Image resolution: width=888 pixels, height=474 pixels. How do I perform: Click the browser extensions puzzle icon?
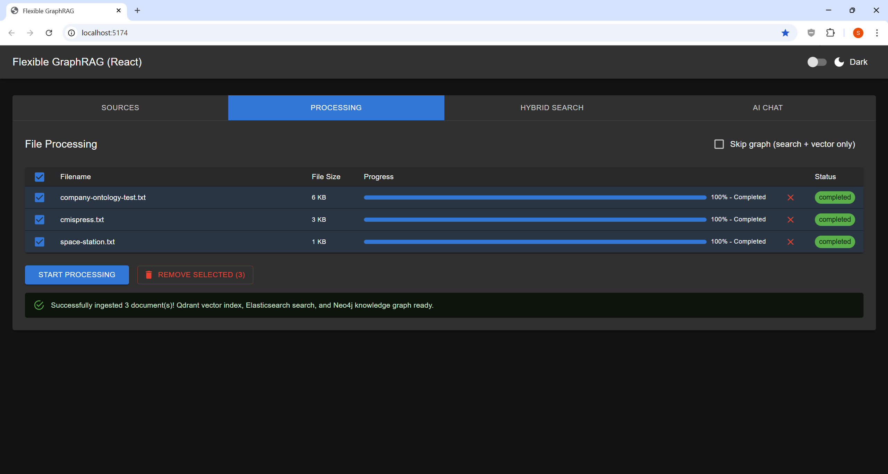pyautogui.click(x=830, y=33)
